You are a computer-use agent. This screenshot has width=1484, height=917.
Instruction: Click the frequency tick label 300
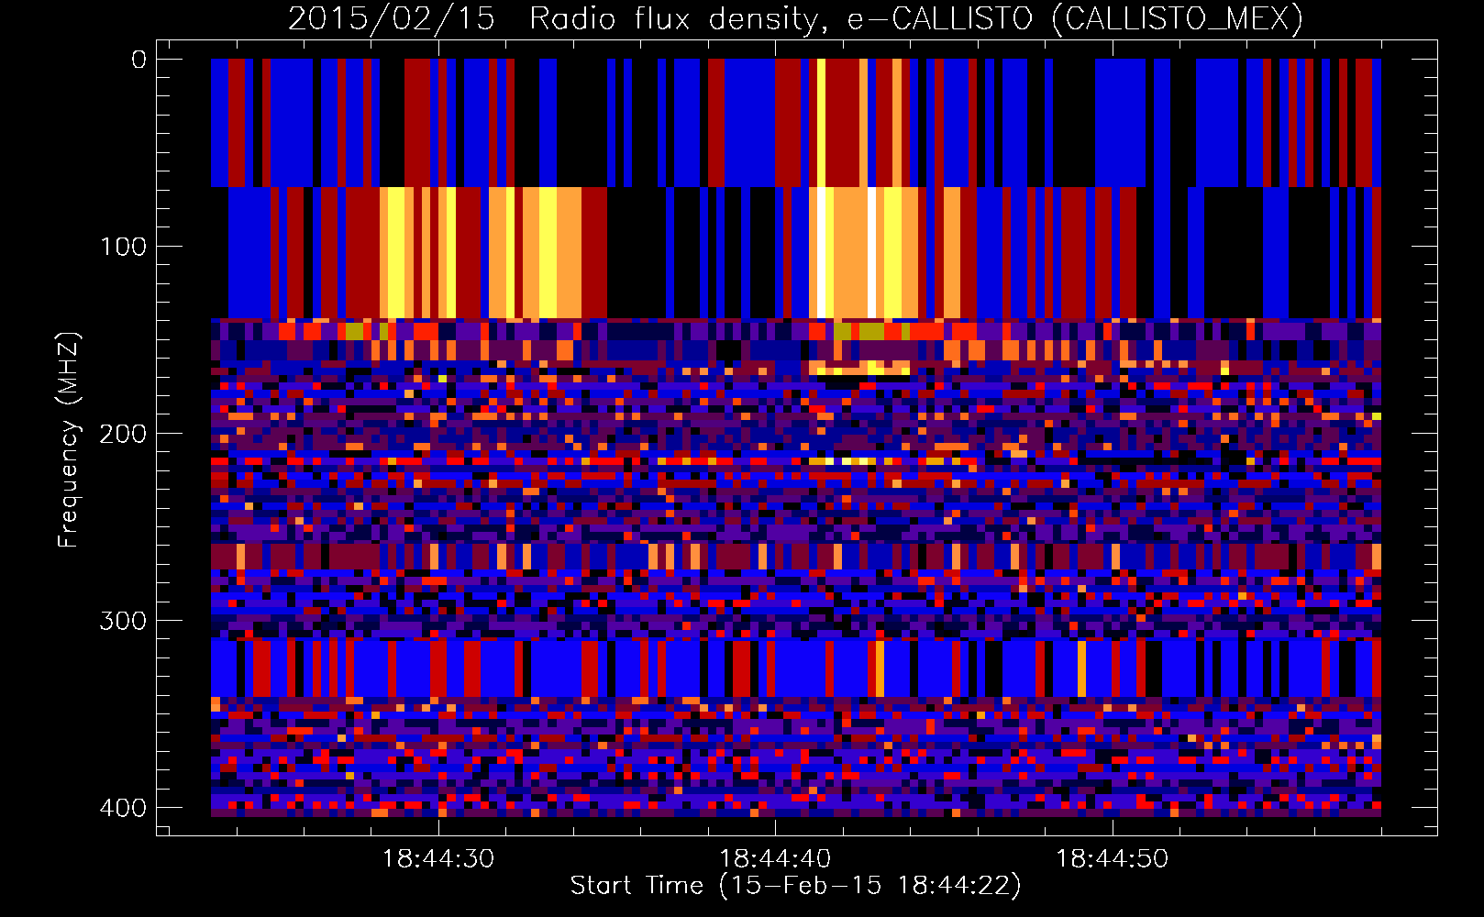point(123,621)
